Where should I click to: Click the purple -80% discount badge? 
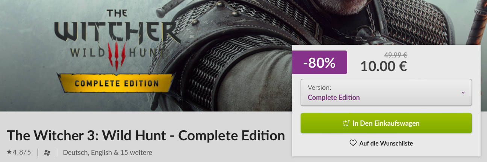click(x=319, y=62)
